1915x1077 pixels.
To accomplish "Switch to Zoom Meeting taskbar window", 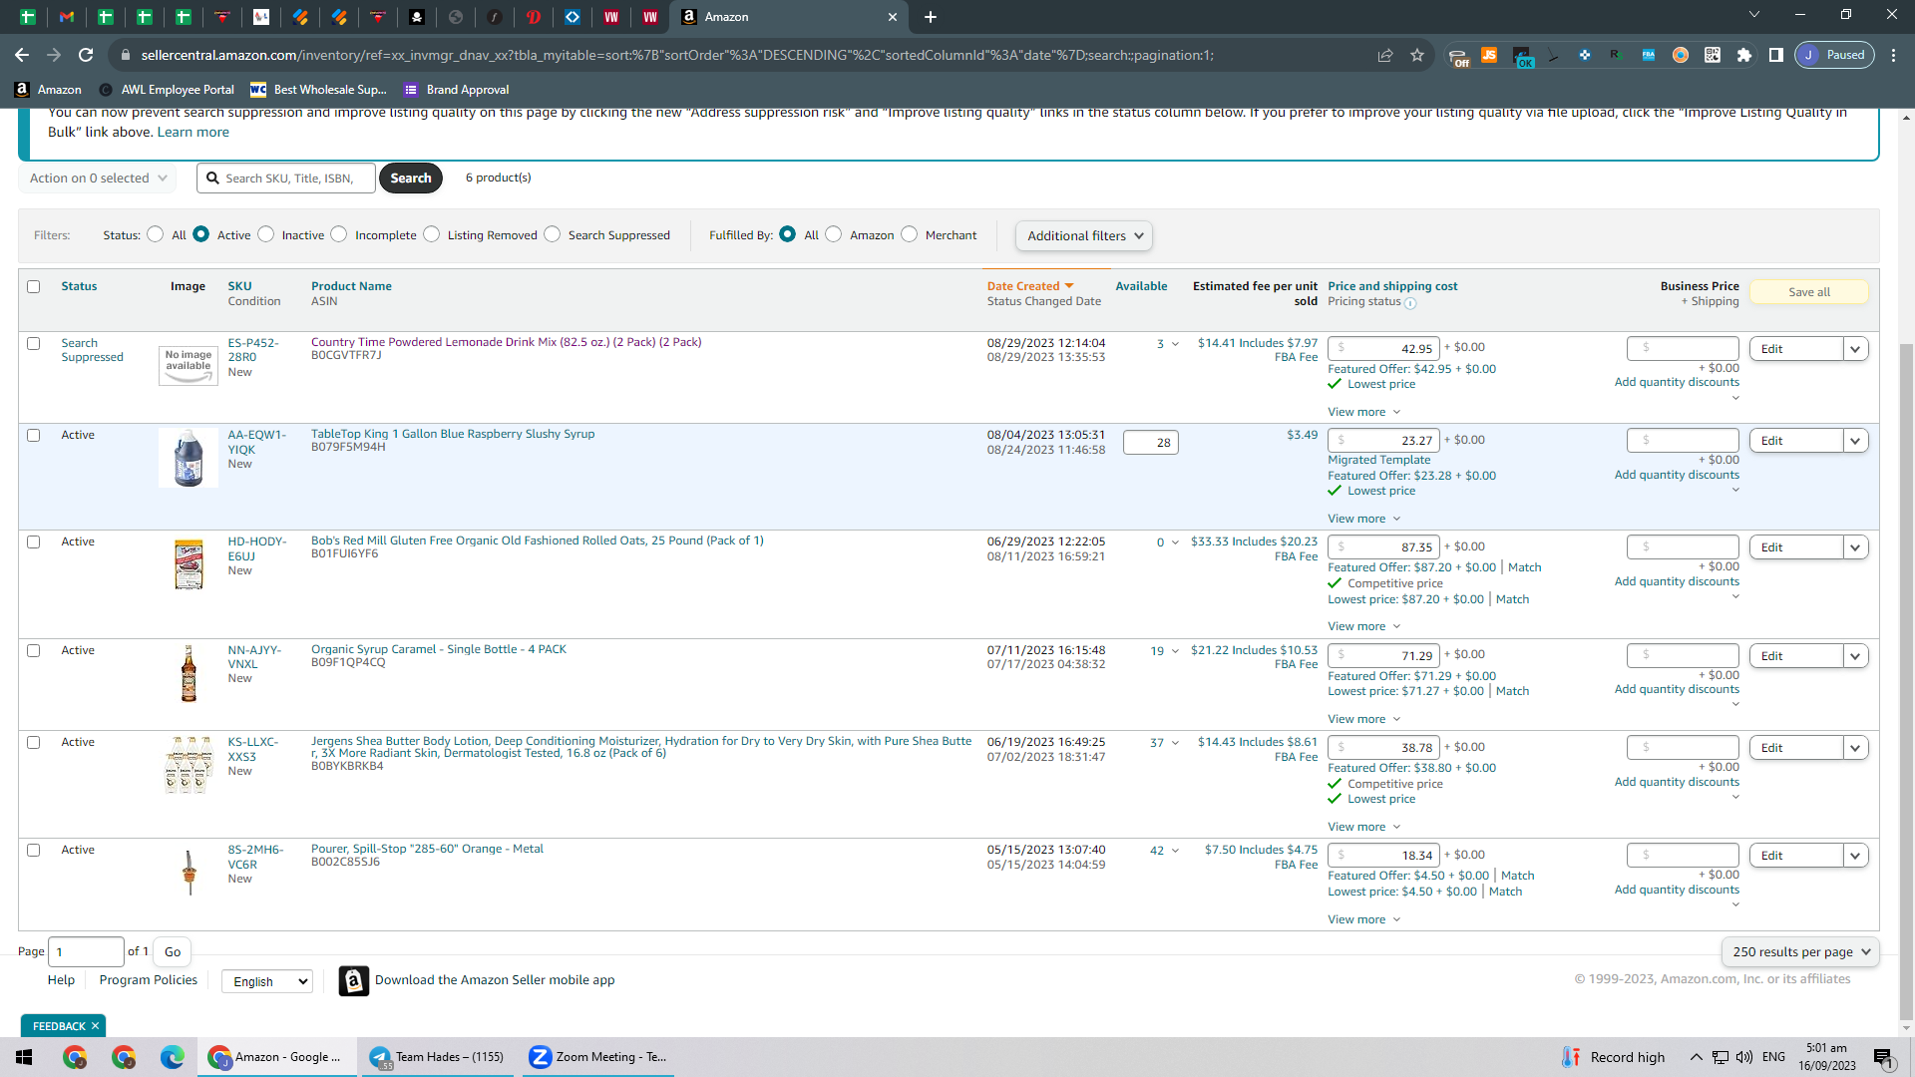I will pyautogui.click(x=597, y=1057).
